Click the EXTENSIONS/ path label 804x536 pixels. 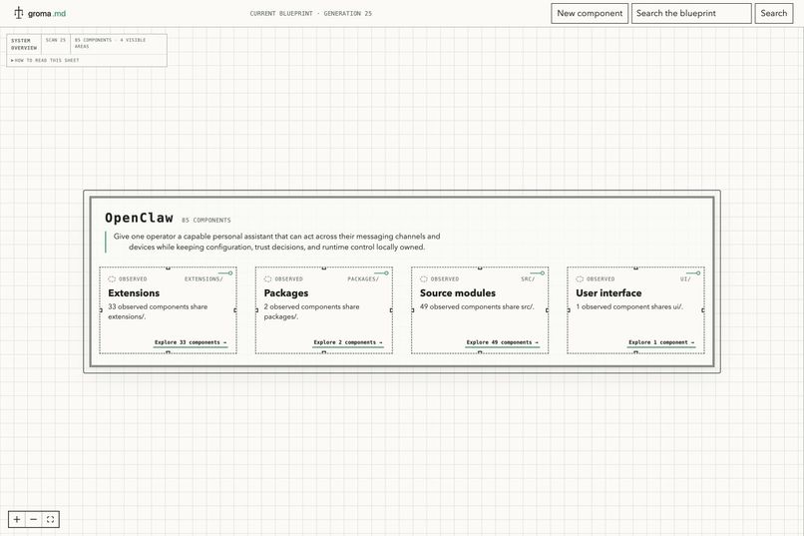click(x=203, y=279)
